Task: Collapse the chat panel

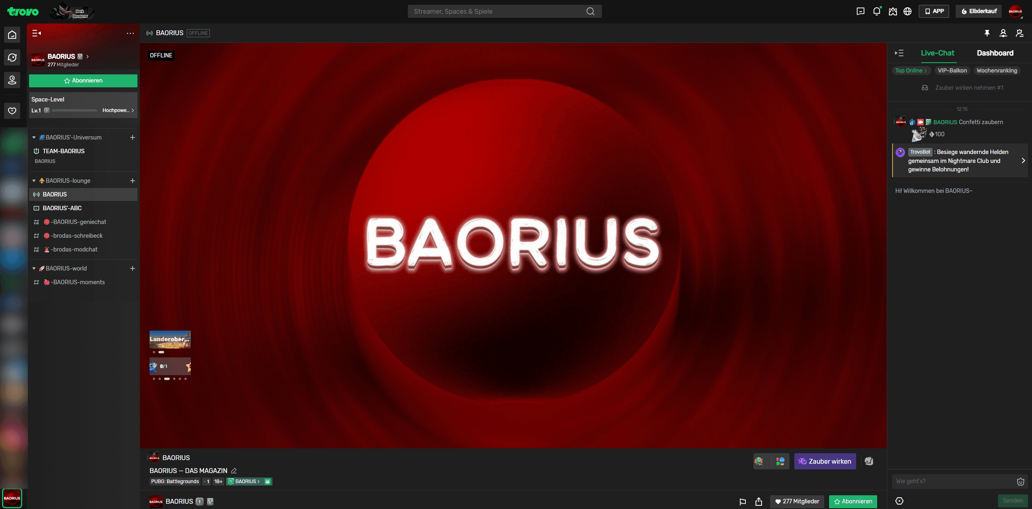Action: pyautogui.click(x=899, y=53)
